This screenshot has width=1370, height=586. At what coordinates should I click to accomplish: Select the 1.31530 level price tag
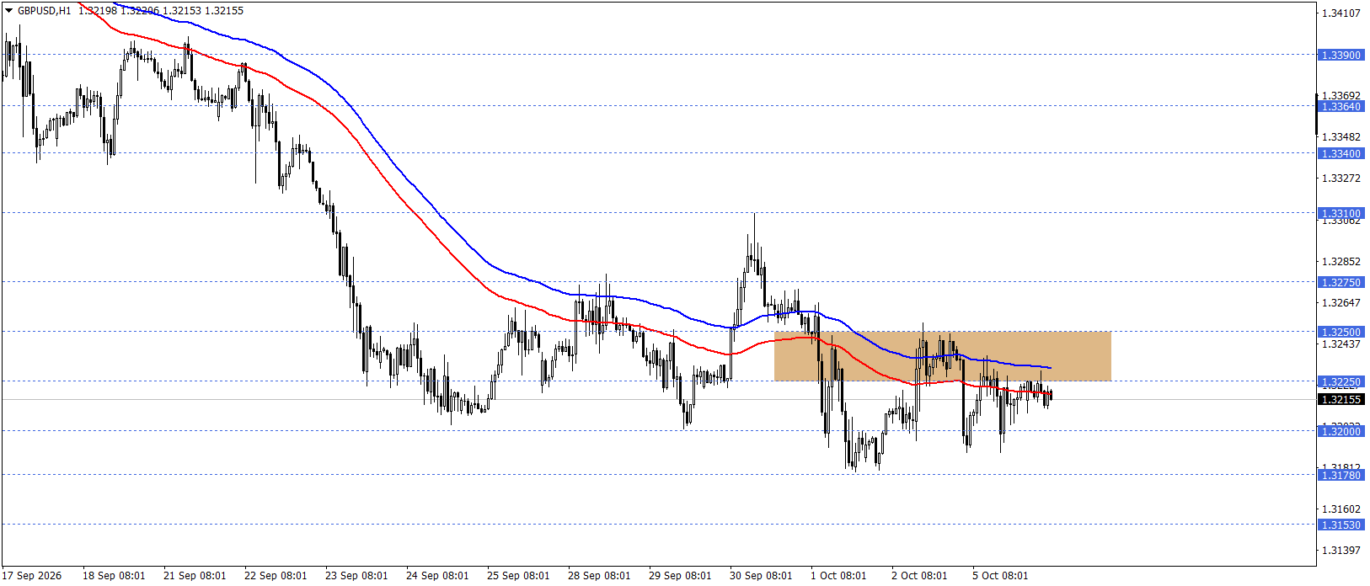coord(1341,525)
